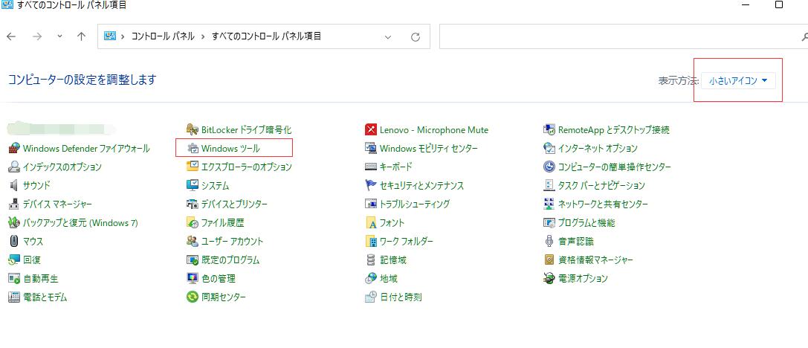
Task: Click the すべてのコントロール パネル項目 breadcrumb
Action: point(266,36)
